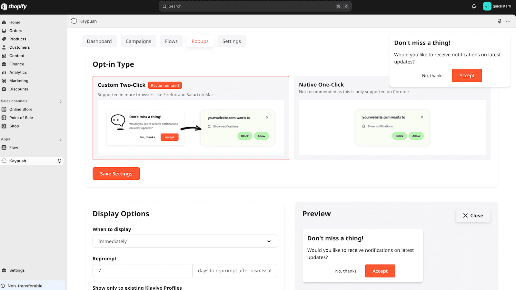Screen dimensions: 516x290
Task: Open Analytics from the sidebar
Action: pyautogui.click(x=18, y=72)
